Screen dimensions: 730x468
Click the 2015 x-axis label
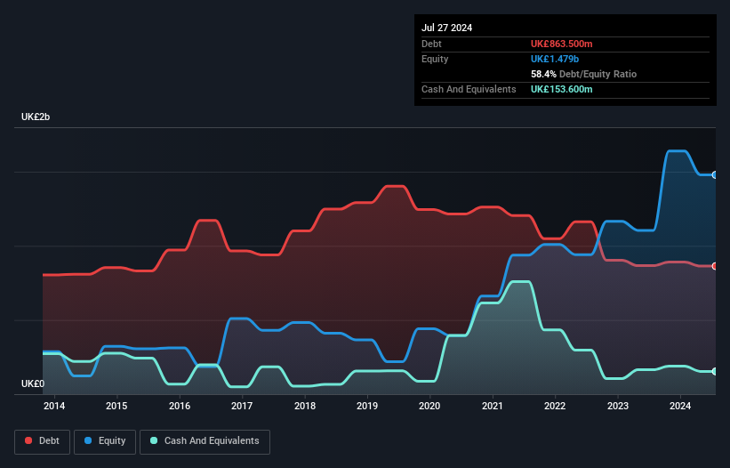(x=116, y=406)
